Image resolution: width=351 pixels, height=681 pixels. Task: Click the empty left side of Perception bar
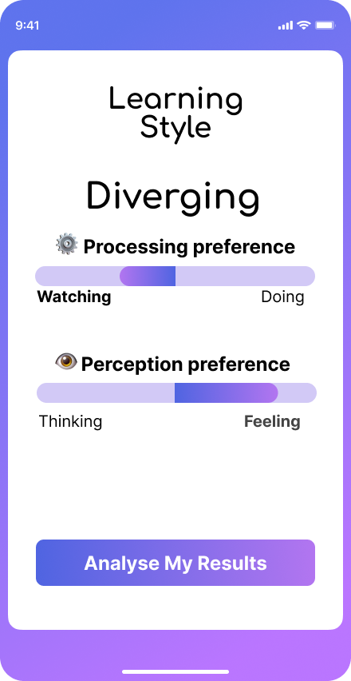[x=106, y=392]
